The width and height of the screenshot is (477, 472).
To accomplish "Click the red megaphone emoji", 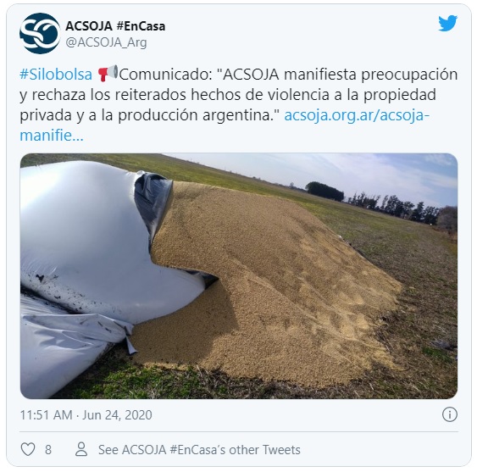I will [x=108, y=74].
